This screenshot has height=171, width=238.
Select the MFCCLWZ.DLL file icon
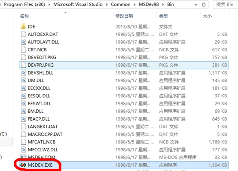23,149
